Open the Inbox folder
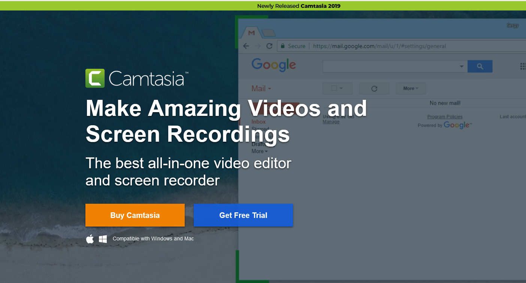Image resolution: width=526 pixels, height=283 pixels. click(259, 121)
